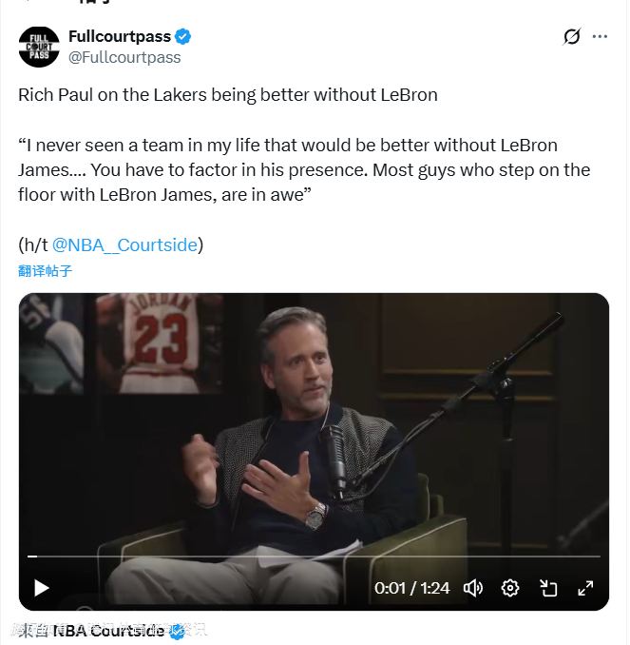Click the translate post link
Screen dimensions: 630x645
point(46,271)
